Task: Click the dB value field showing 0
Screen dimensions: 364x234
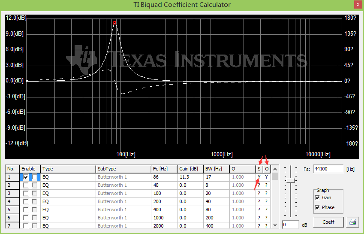Action: click(290, 225)
